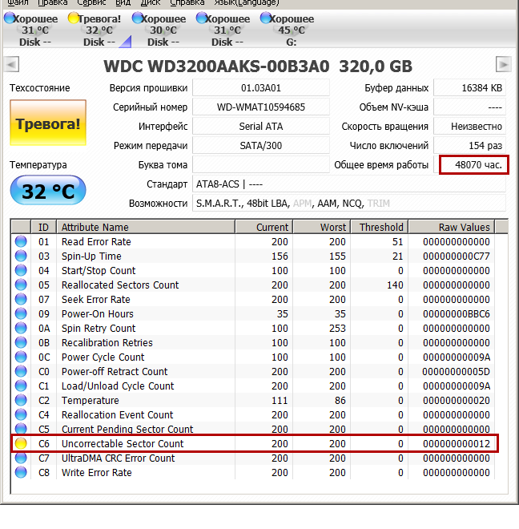
Task: Click the Threshold column header
Action: click(x=380, y=227)
